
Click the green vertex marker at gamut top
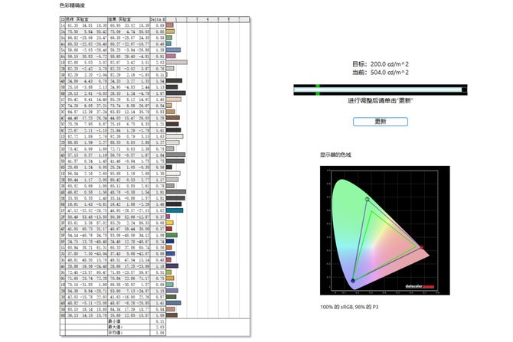(367, 200)
